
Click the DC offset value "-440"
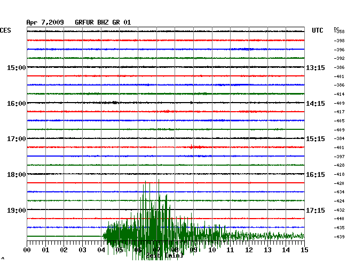click(x=339, y=219)
